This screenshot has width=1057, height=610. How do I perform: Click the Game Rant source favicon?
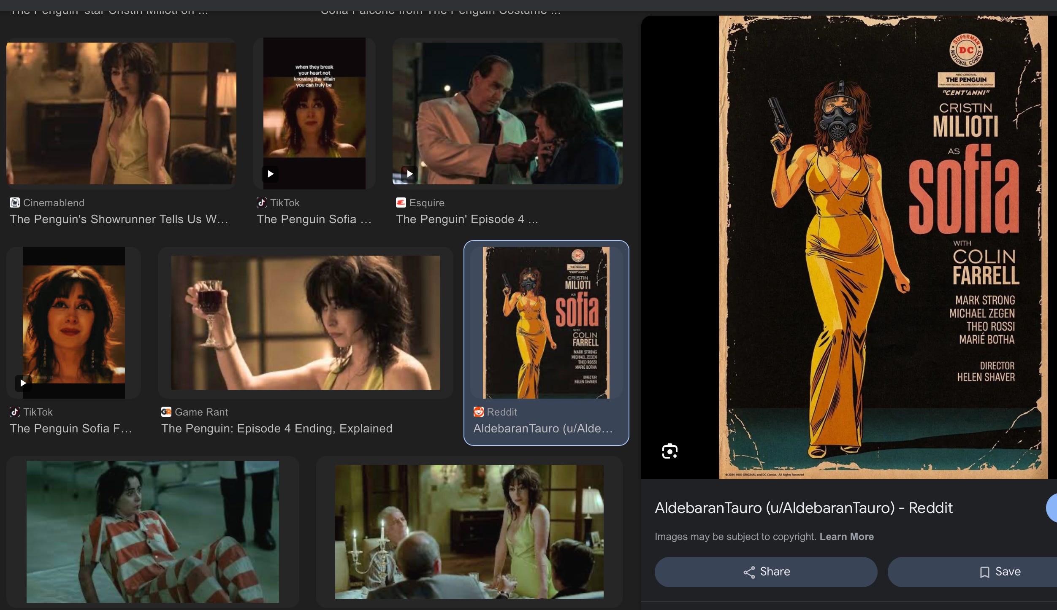coord(166,412)
